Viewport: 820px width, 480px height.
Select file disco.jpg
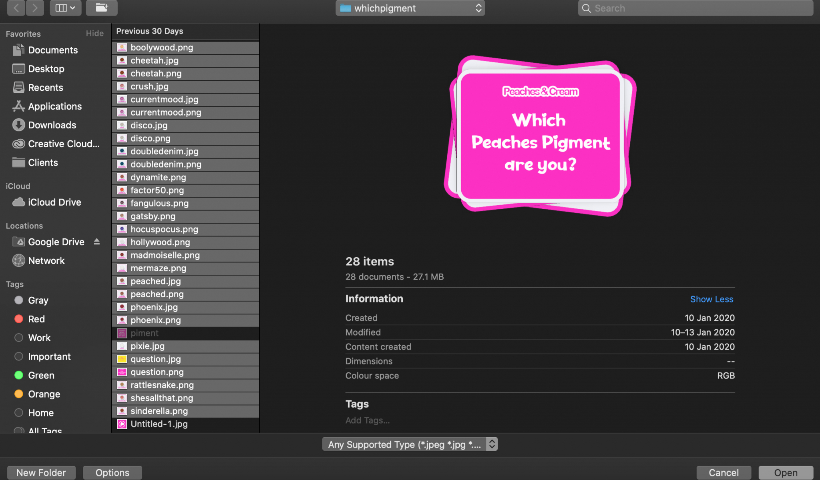tap(185, 126)
